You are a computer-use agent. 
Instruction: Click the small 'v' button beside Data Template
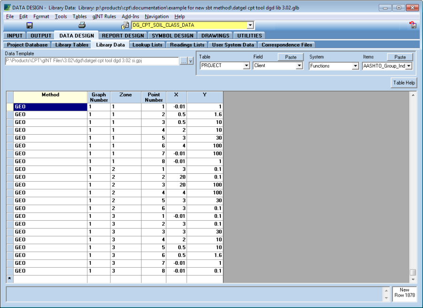point(191,61)
